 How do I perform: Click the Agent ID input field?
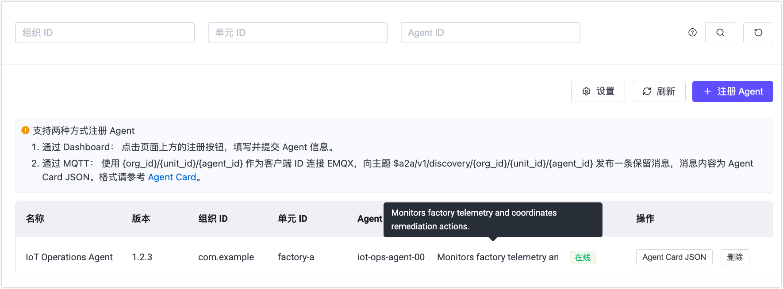point(490,32)
